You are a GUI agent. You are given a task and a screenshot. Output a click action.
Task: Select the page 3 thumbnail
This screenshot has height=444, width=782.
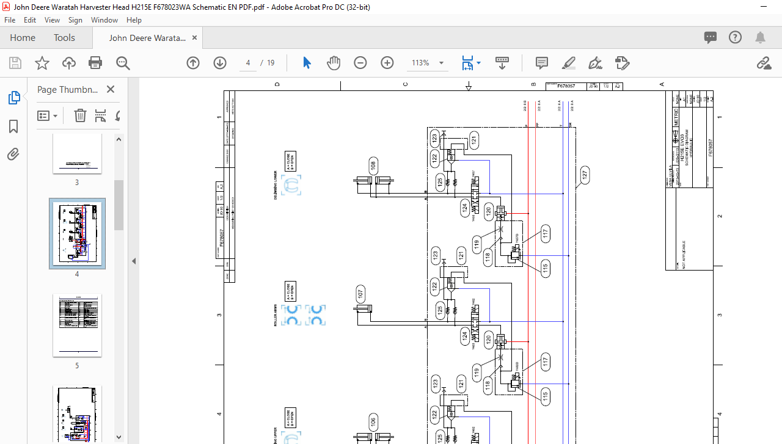click(77, 155)
